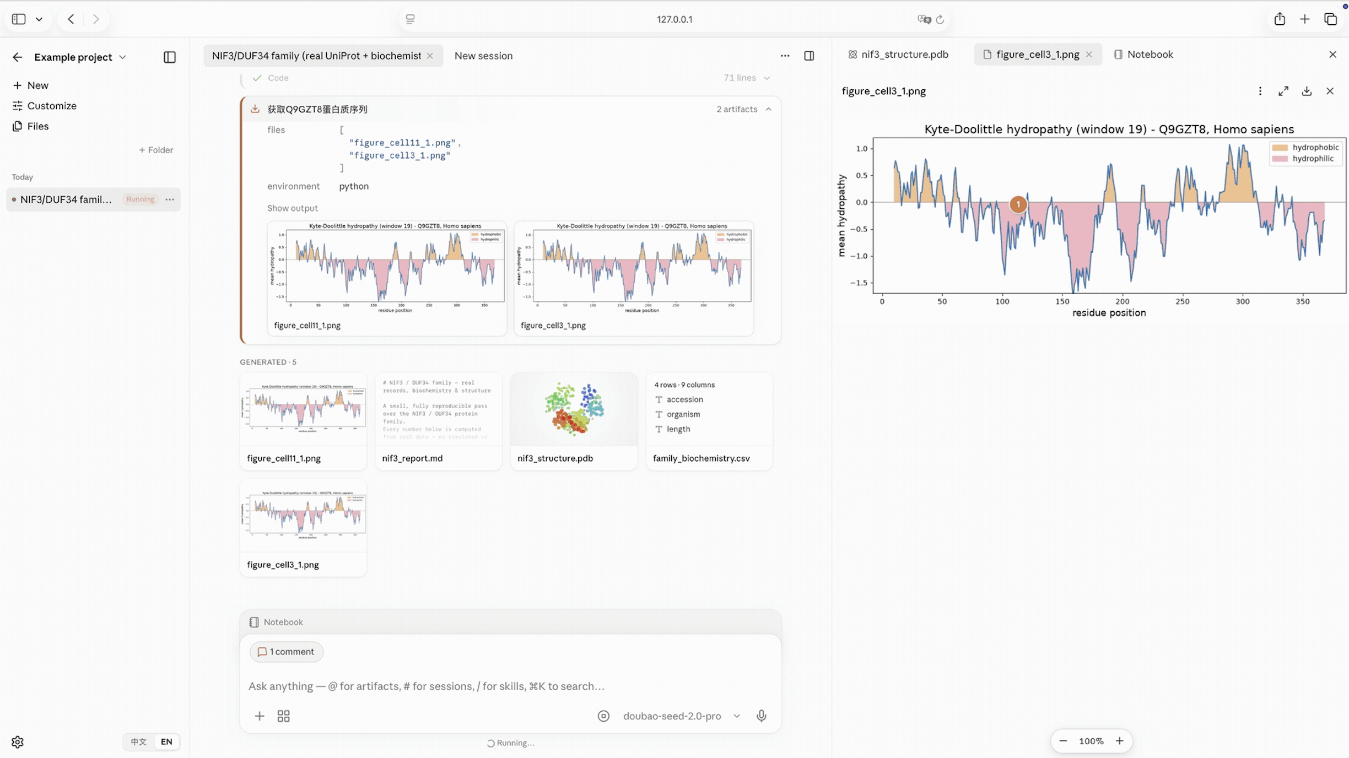Click the address bar 127.0.0.1

pos(674,19)
